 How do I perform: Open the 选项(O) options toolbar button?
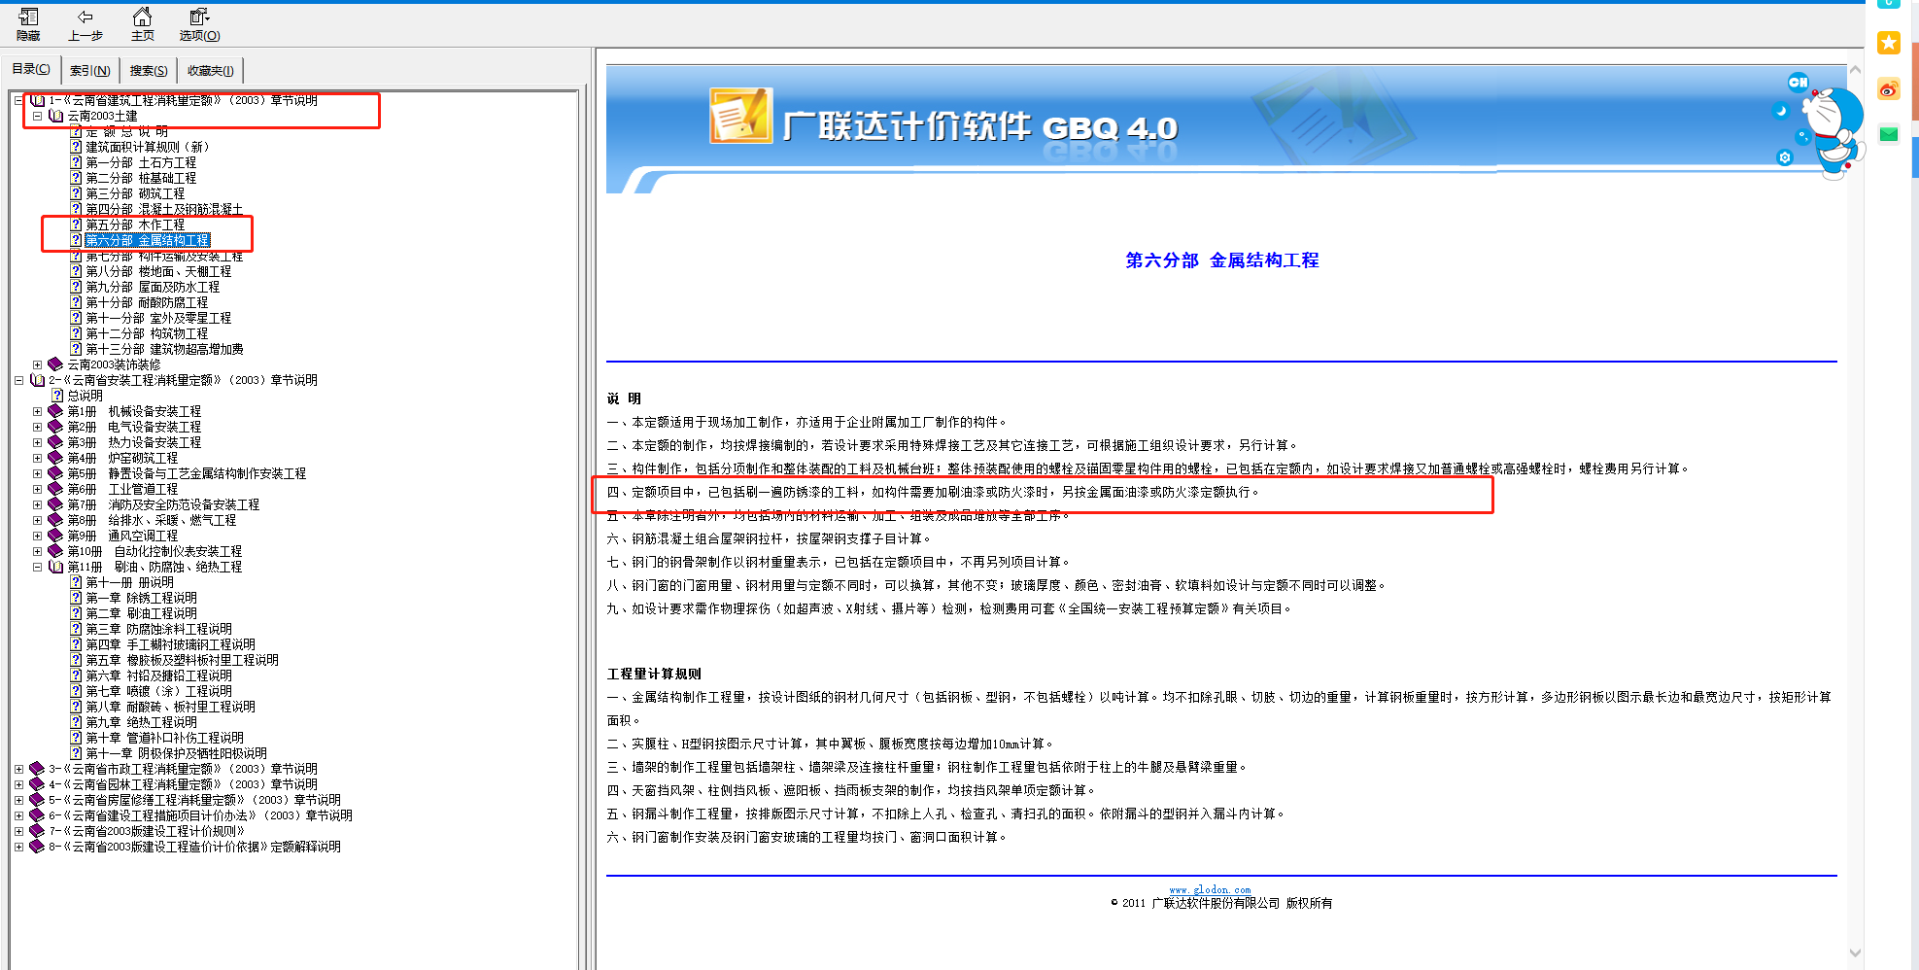tap(199, 24)
